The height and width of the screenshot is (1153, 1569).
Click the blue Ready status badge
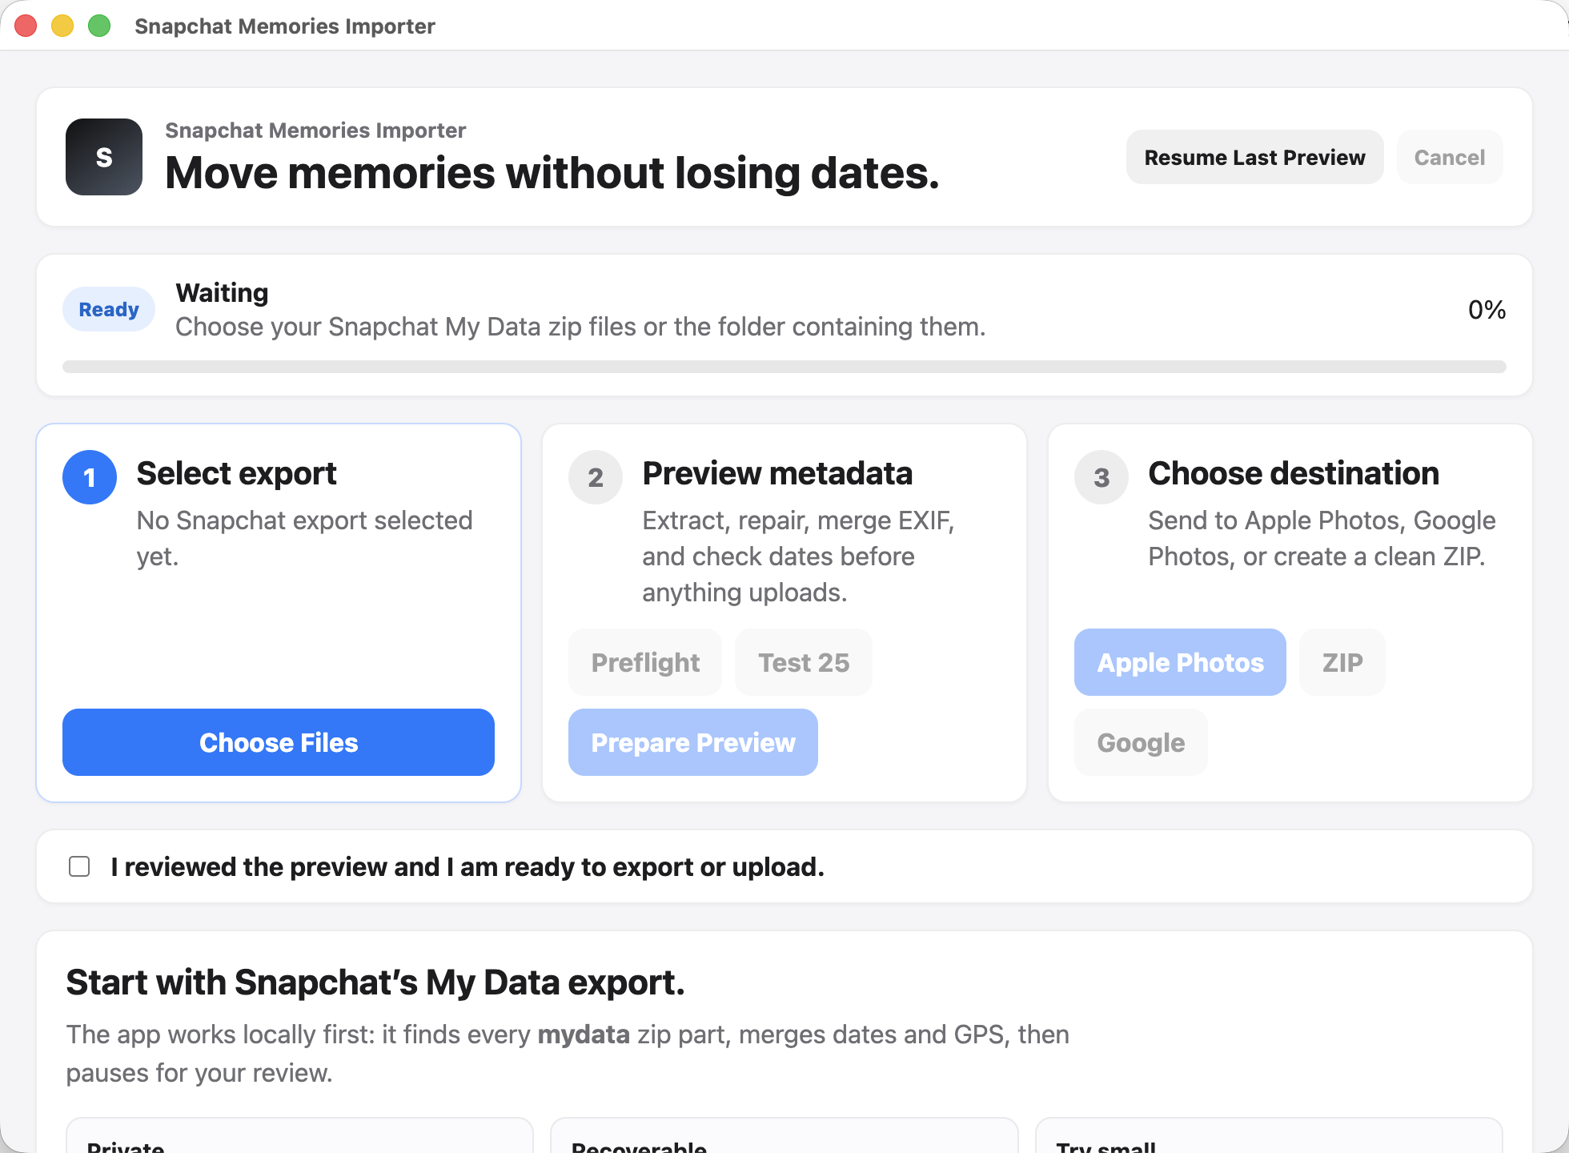pos(109,309)
